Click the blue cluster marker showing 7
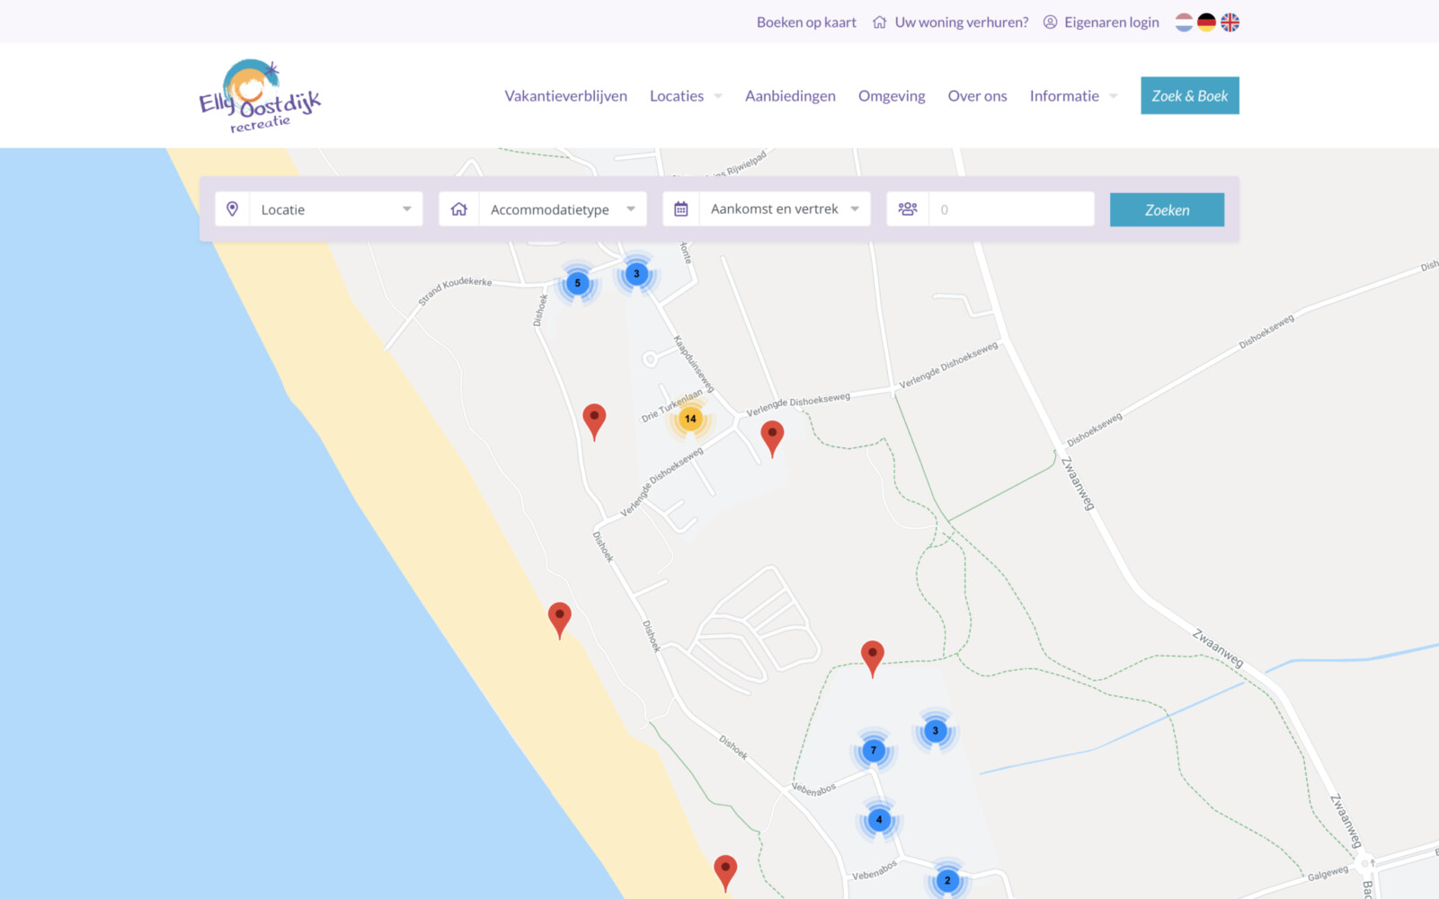Image resolution: width=1439 pixels, height=899 pixels. pos(873,750)
